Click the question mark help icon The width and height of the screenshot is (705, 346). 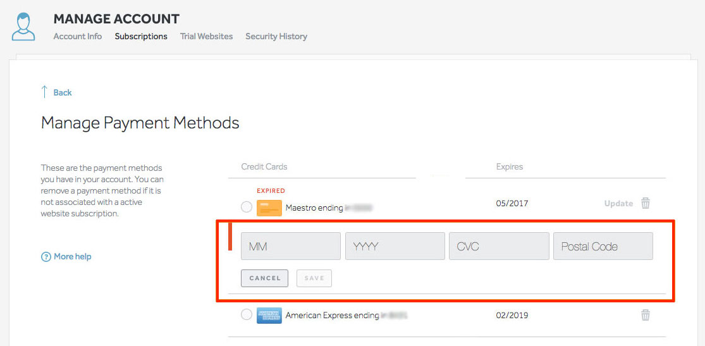pyautogui.click(x=46, y=257)
